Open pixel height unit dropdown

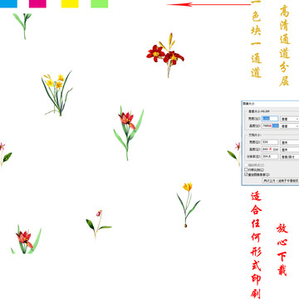click(x=290, y=126)
